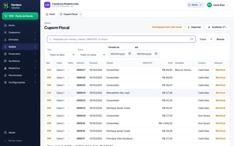Select Configurações in the sidebar
Viewport: 234px width, 146px height.
[20, 82]
